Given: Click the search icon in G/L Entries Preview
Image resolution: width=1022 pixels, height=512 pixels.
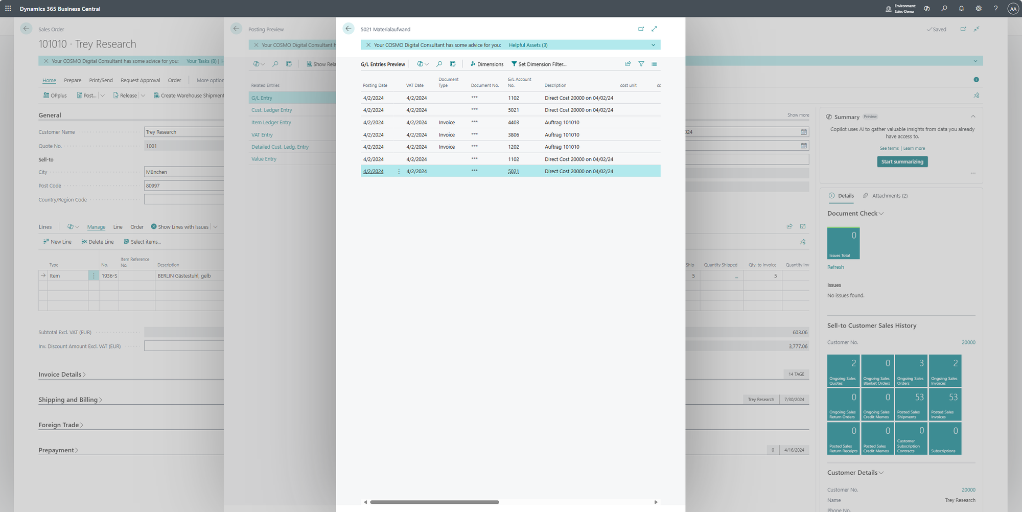Looking at the screenshot, I should click(x=439, y=64).
